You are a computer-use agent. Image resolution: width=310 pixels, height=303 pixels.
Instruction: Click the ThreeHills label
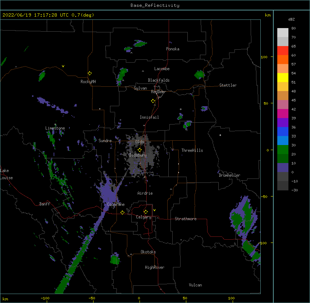point(192,150)
